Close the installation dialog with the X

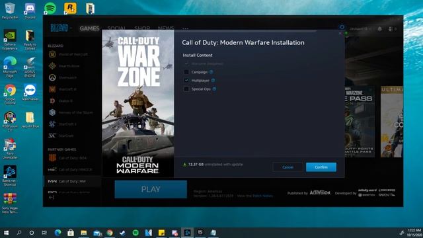(340, 33)
